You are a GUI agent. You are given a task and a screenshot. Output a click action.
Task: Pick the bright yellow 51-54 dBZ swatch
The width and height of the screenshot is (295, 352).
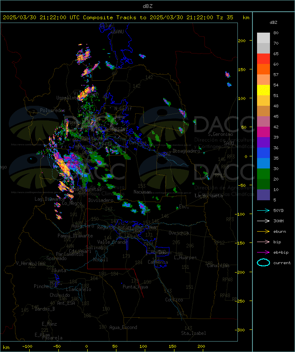point(263,90)
